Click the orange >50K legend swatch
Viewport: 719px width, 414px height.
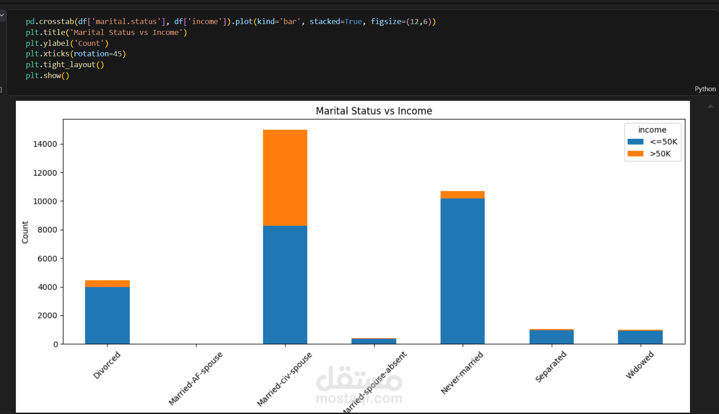click(x=635, y=153)
